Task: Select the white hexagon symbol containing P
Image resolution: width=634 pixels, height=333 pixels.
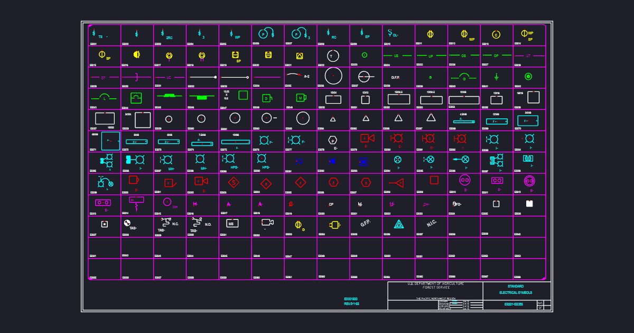Action: (x=332, y=141)
